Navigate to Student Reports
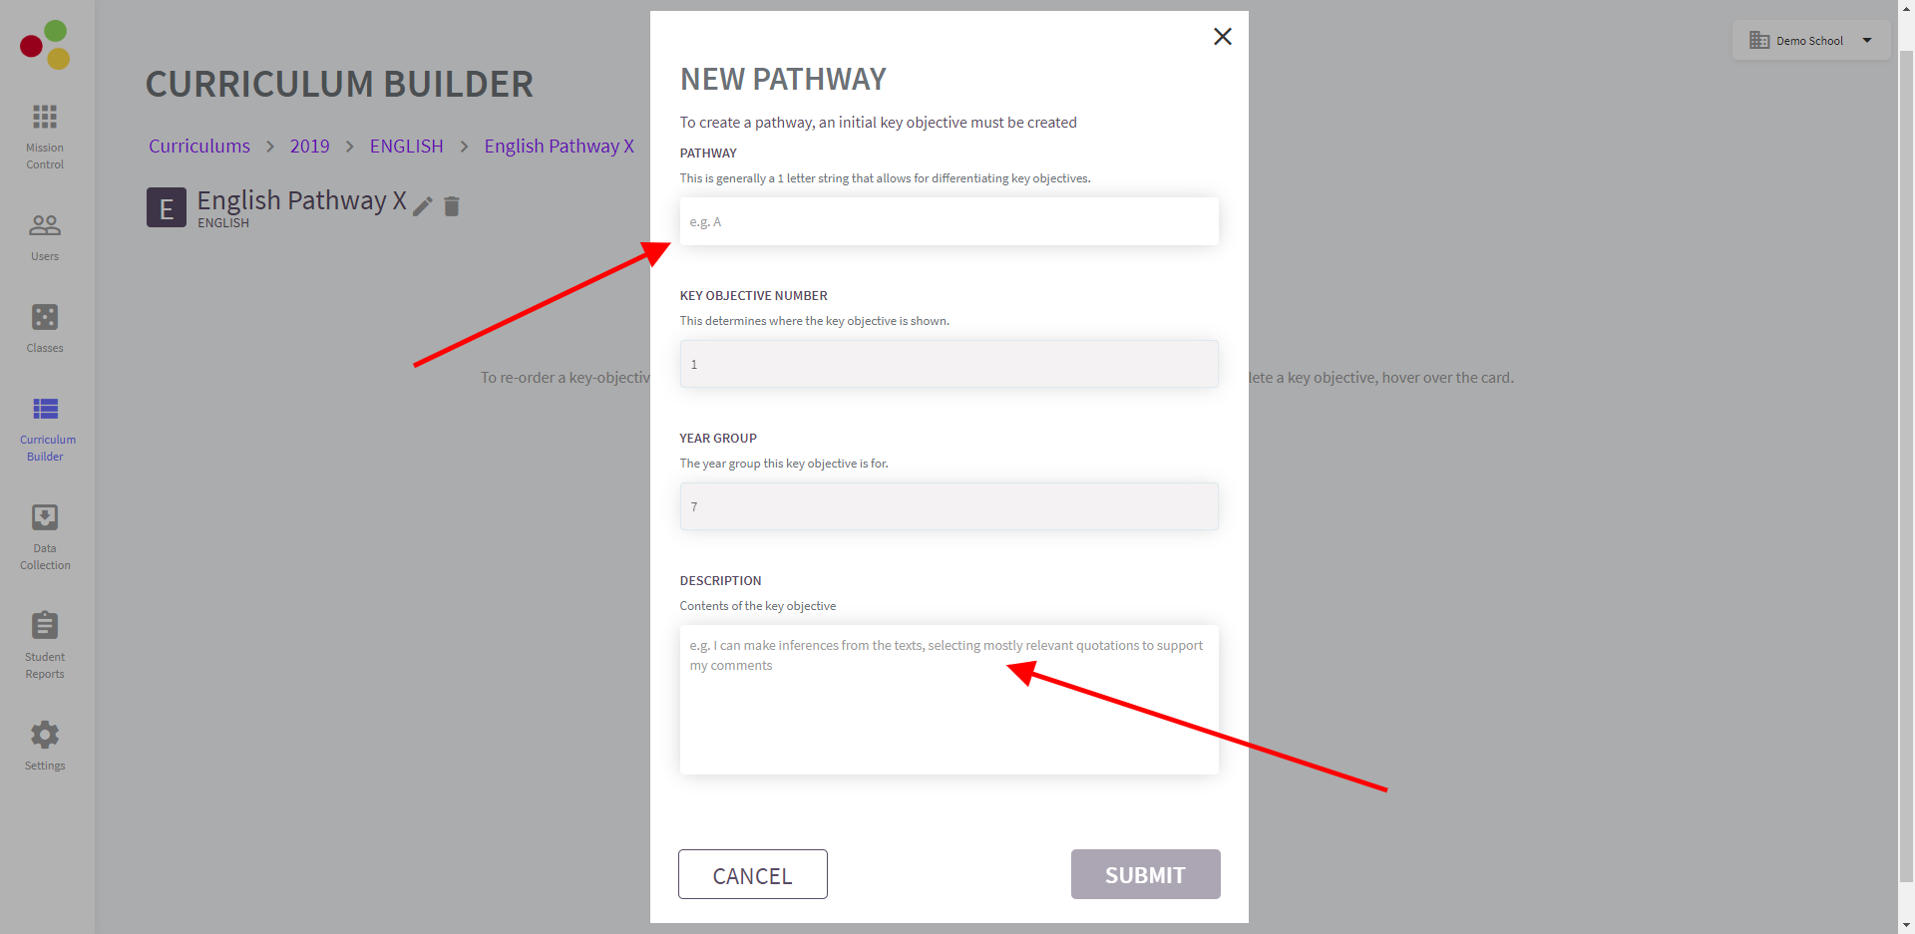Viewport: 1915px width, 934px height. tap(45, 627)
